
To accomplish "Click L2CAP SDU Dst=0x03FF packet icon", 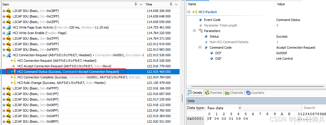I will 9,99.
